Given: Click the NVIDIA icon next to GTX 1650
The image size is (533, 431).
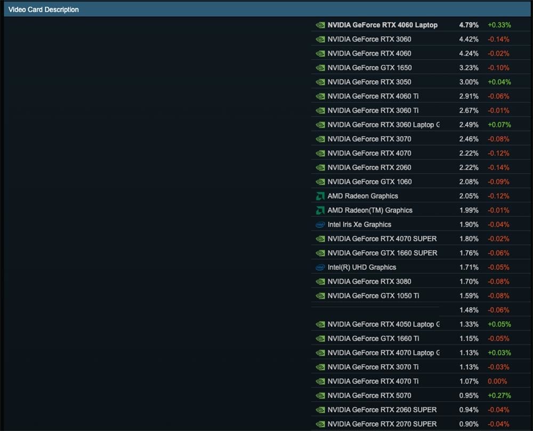Looking at the screenshot, I should coord(320,68).
